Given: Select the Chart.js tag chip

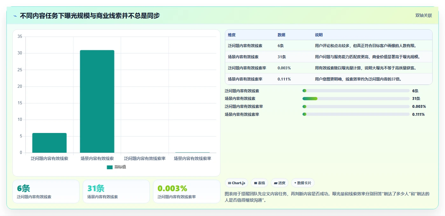Looking at the screenshot, I should tap(237, 183).
